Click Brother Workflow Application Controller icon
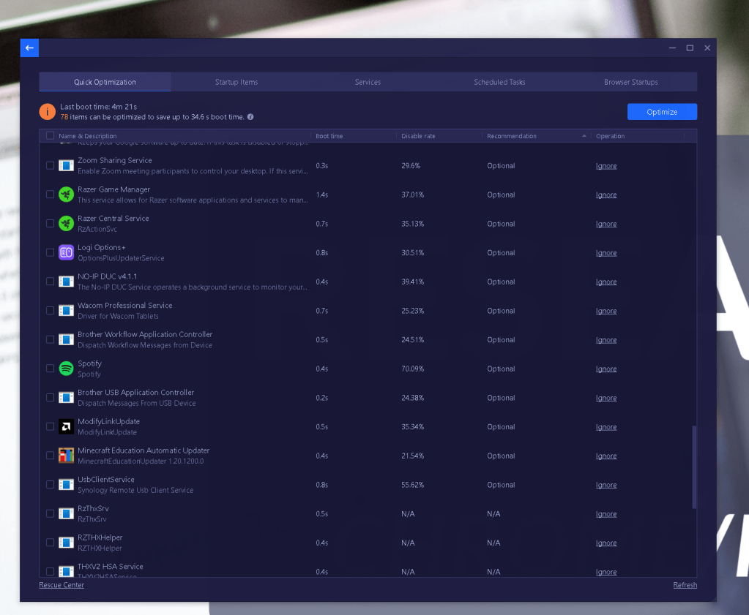Viewport: 749px width, 615px height. tap(66, 340)
